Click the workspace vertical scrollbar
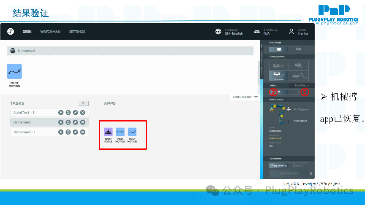Image resolution: width=365 pixels, height=205 pixels. click(259, 73)
